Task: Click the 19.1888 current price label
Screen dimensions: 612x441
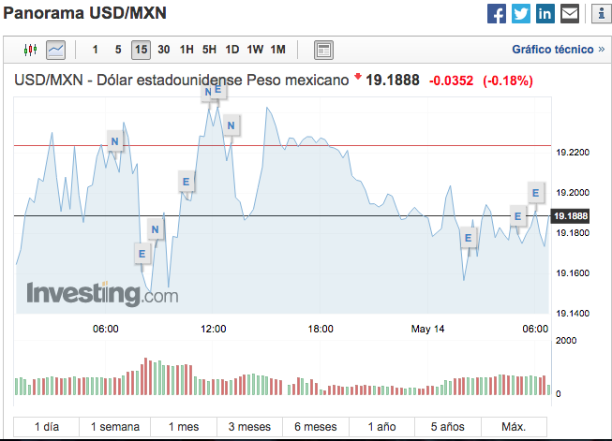Action: pyautogui.click(x=571, y=216)
